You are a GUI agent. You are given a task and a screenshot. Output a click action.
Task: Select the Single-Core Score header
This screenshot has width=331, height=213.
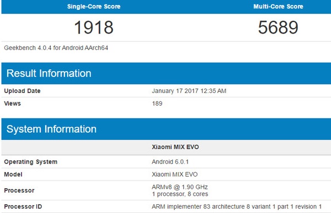point(94,7)
